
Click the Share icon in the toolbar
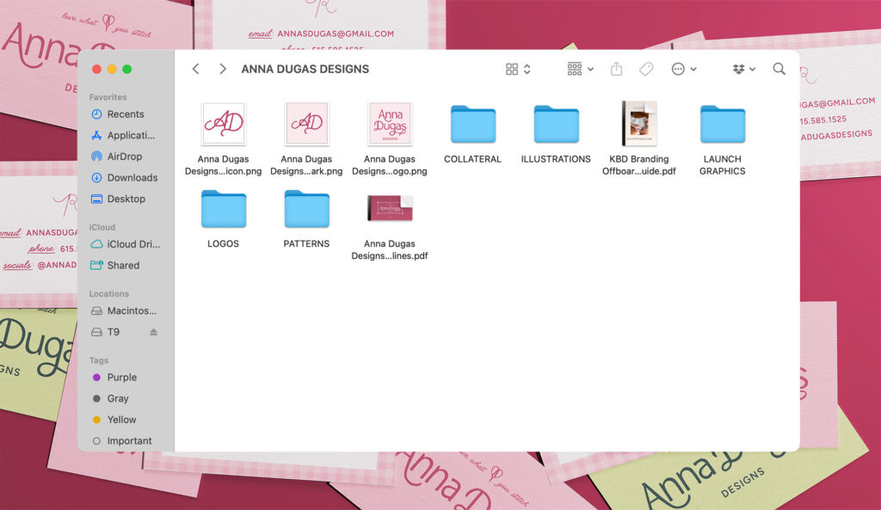click(x=616, y=69)
